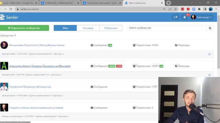Image resolution: width=220 pixels, height=123 pixels.
Task: Open Подписчики: 2 subscribers link
Action: tap(143, 108)
